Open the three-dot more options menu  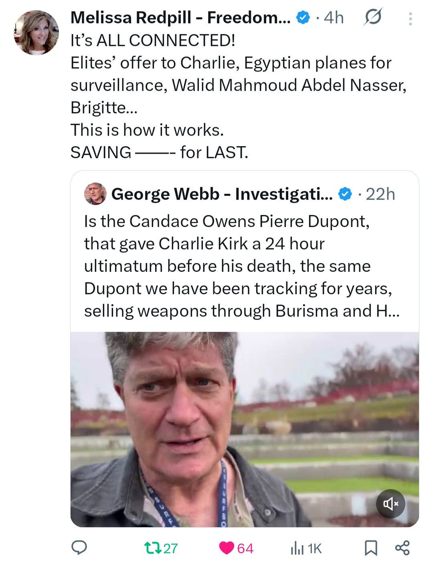[x=410, y=19]
